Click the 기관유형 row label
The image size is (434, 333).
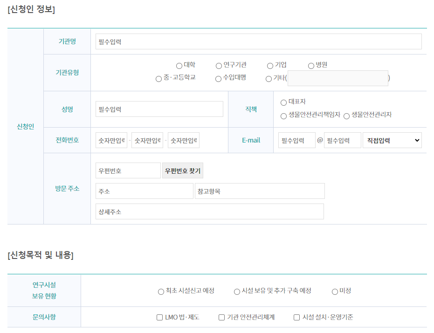click(67, 73)
